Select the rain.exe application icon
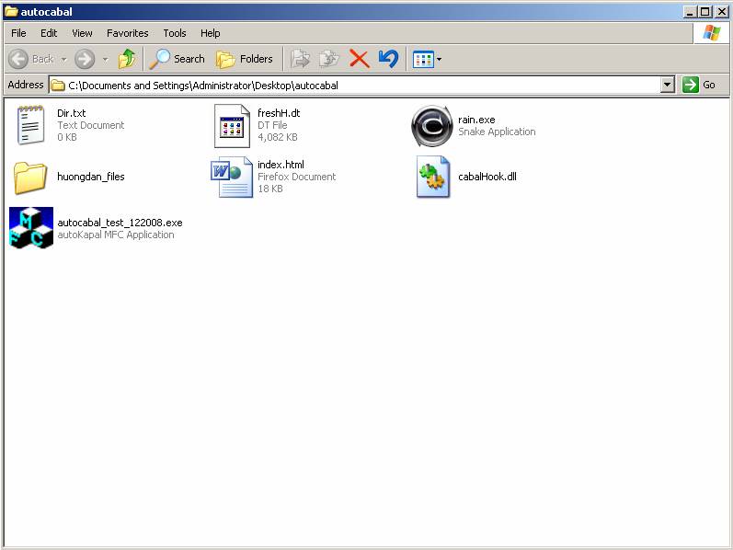Image resolution: width=733 pixels, height=550 pixels. (432, 126)
